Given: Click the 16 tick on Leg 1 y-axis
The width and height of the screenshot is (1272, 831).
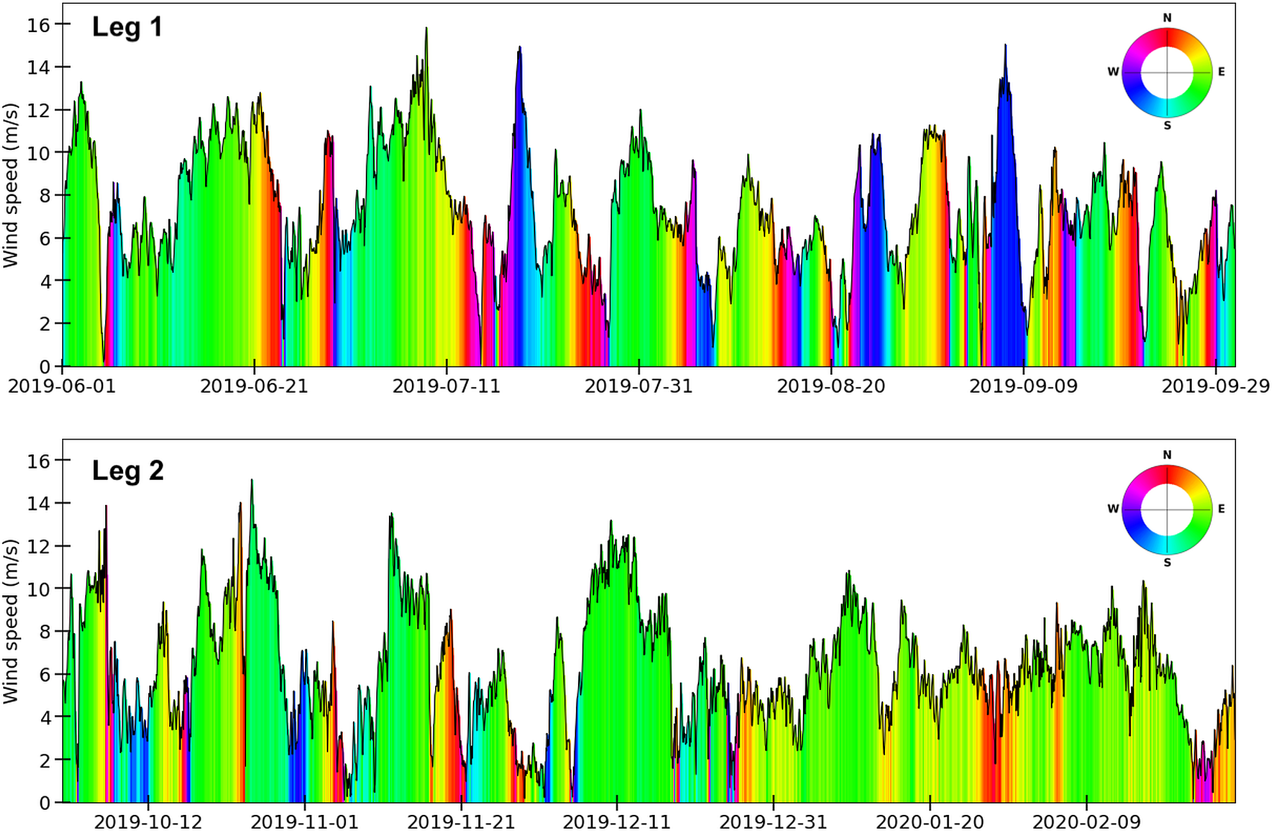Looking at the screenshot, I should (38, 24).
